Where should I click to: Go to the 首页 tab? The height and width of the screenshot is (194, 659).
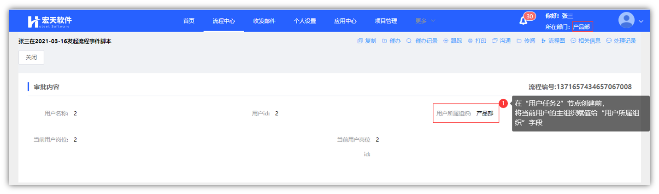tap(189, 21)
